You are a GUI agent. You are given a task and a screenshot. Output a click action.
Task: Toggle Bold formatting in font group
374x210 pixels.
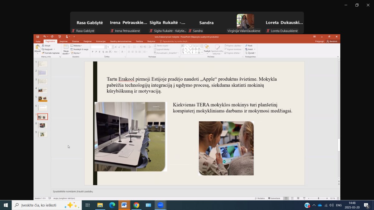93,52
